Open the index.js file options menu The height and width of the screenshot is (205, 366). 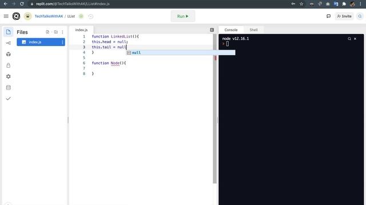tap(62, 42)
